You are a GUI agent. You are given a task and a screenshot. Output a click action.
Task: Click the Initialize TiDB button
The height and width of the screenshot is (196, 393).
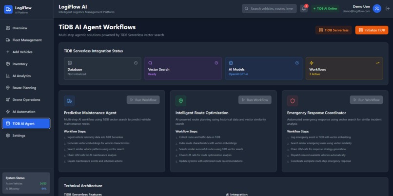(372, 30)
